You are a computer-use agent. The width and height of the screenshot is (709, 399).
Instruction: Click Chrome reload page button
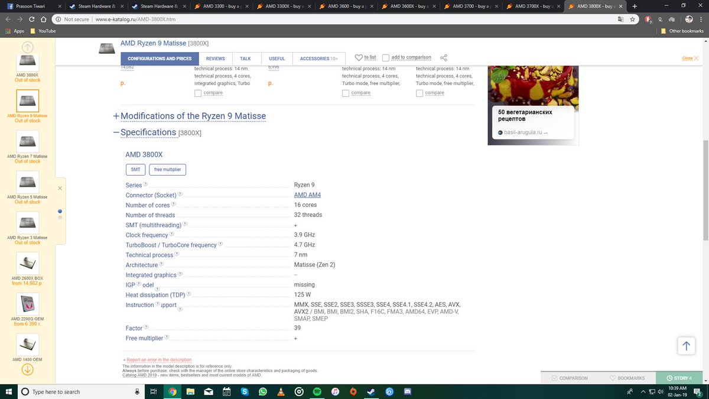coord(31,19)
